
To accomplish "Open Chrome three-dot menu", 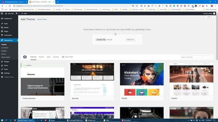I will point(216,6).
